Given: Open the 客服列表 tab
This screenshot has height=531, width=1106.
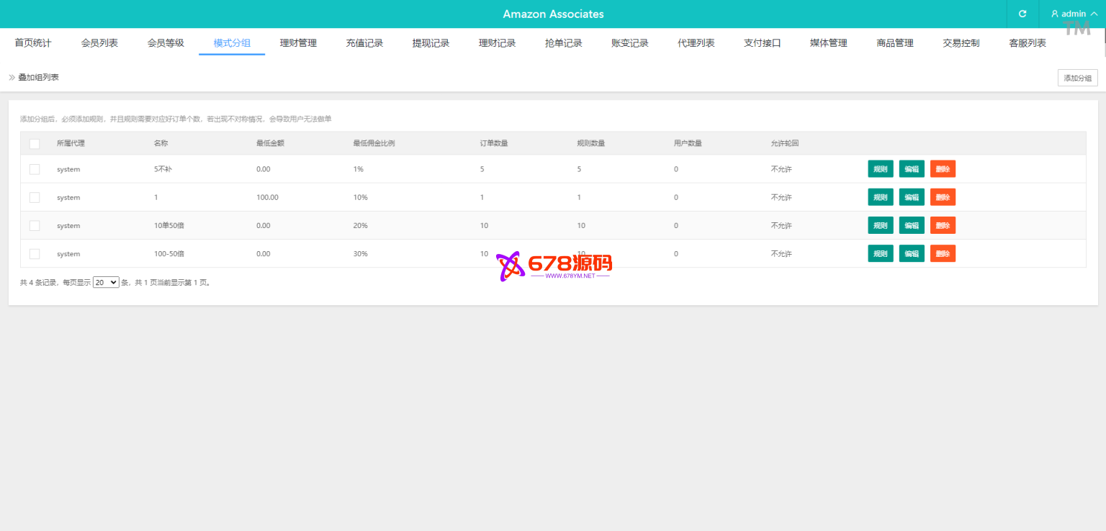Looking at the screenshot, I should (x=1028, y=43).
